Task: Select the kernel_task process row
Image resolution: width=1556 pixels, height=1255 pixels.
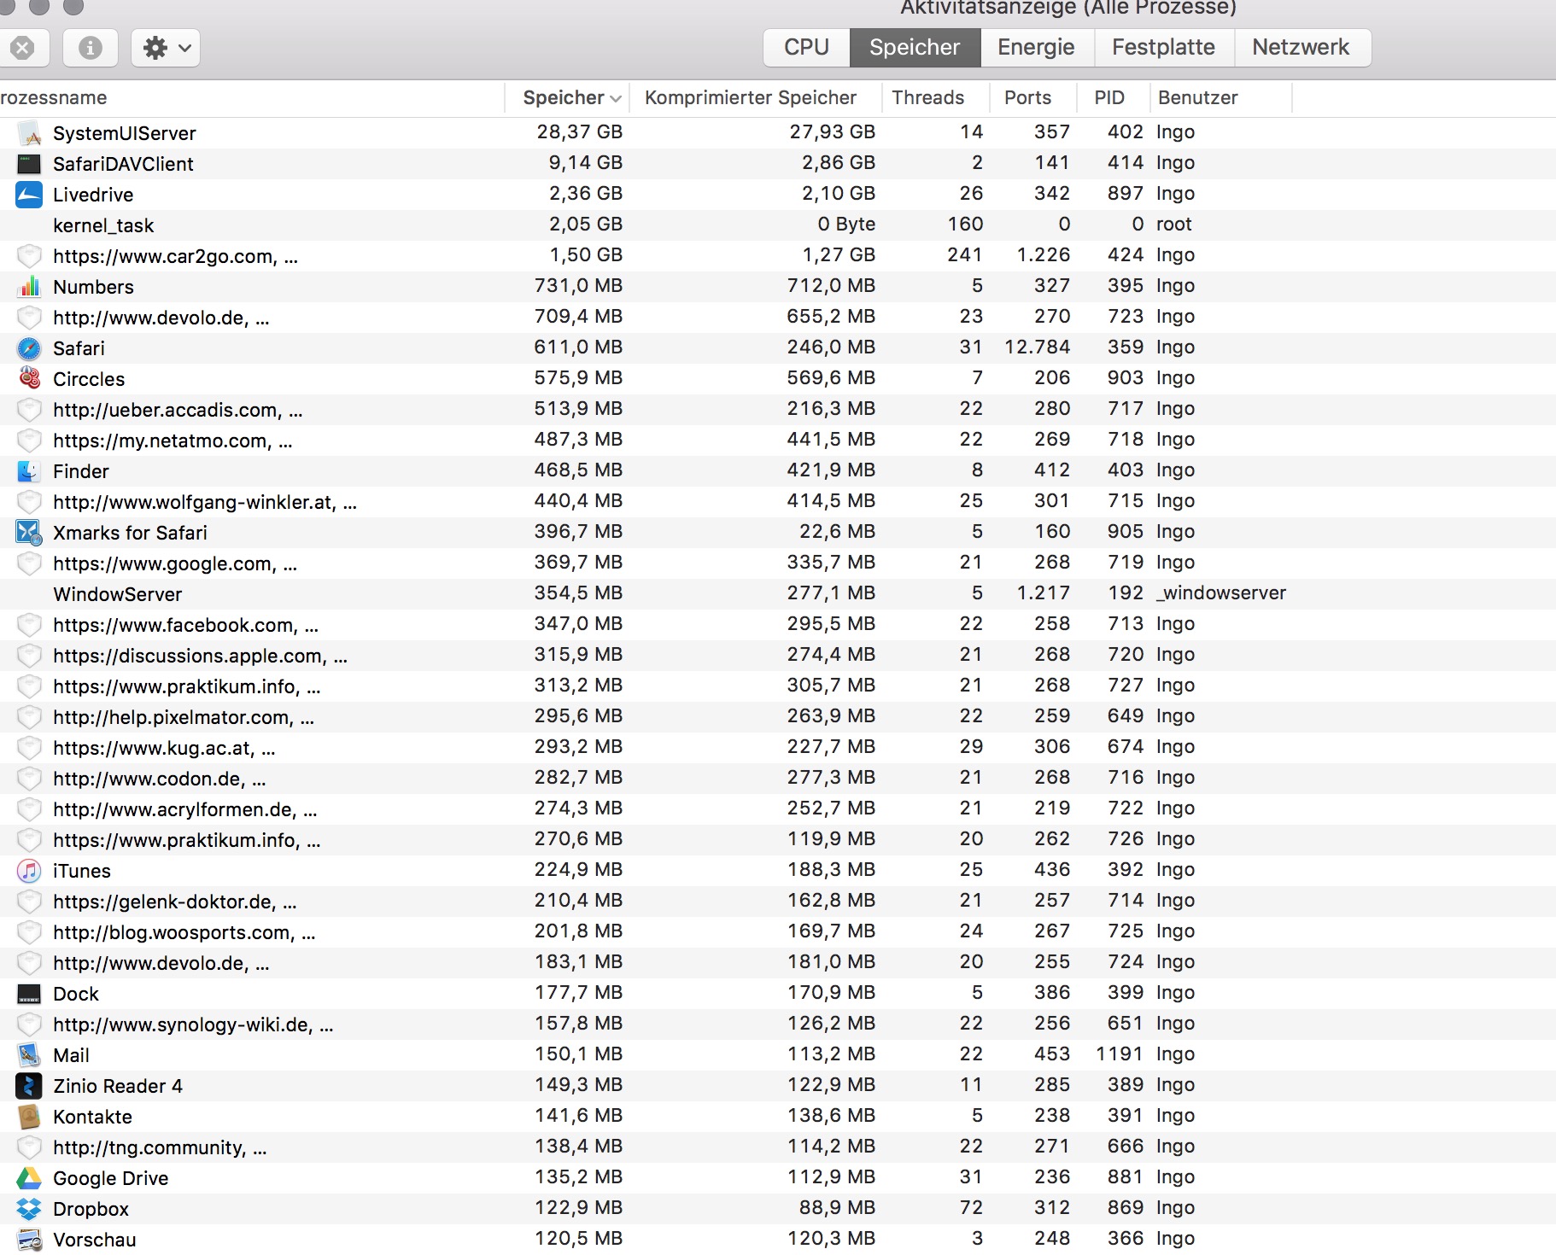Action: click(778, 225)
